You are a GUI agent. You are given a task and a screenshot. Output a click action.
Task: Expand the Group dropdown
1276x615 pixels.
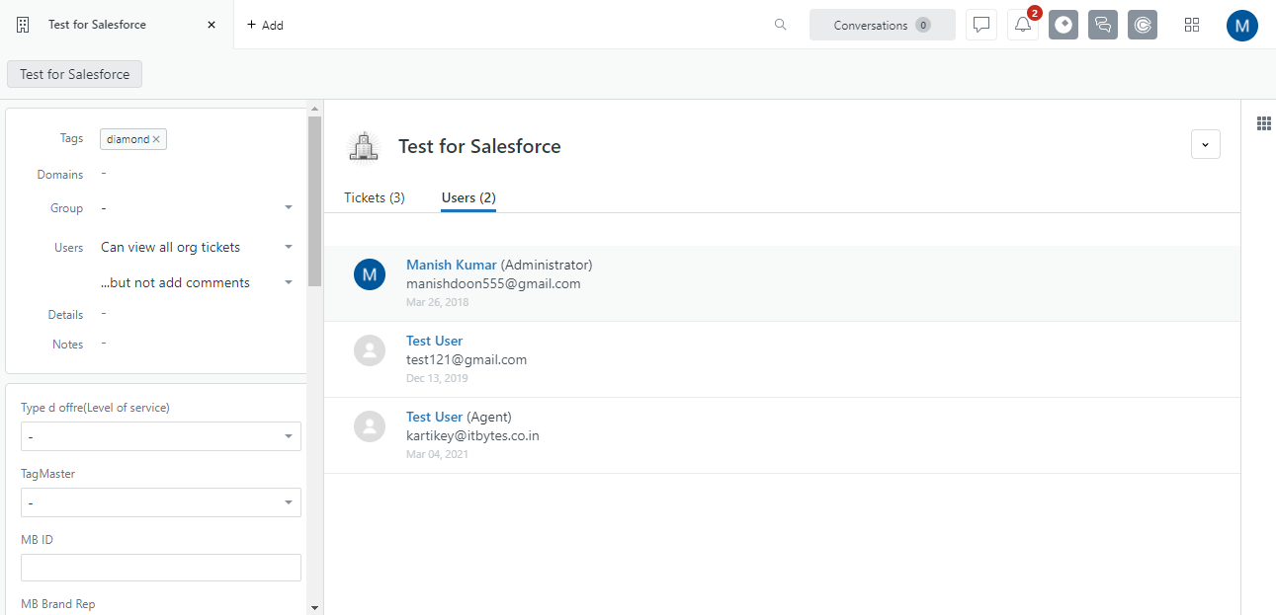(289, 208)
